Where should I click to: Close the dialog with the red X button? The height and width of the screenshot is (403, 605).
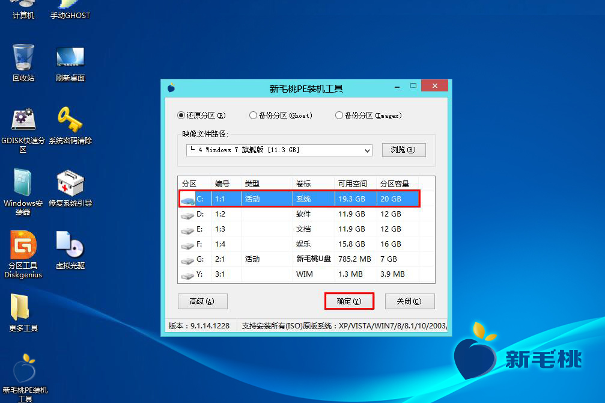click(x=434, y=85)
